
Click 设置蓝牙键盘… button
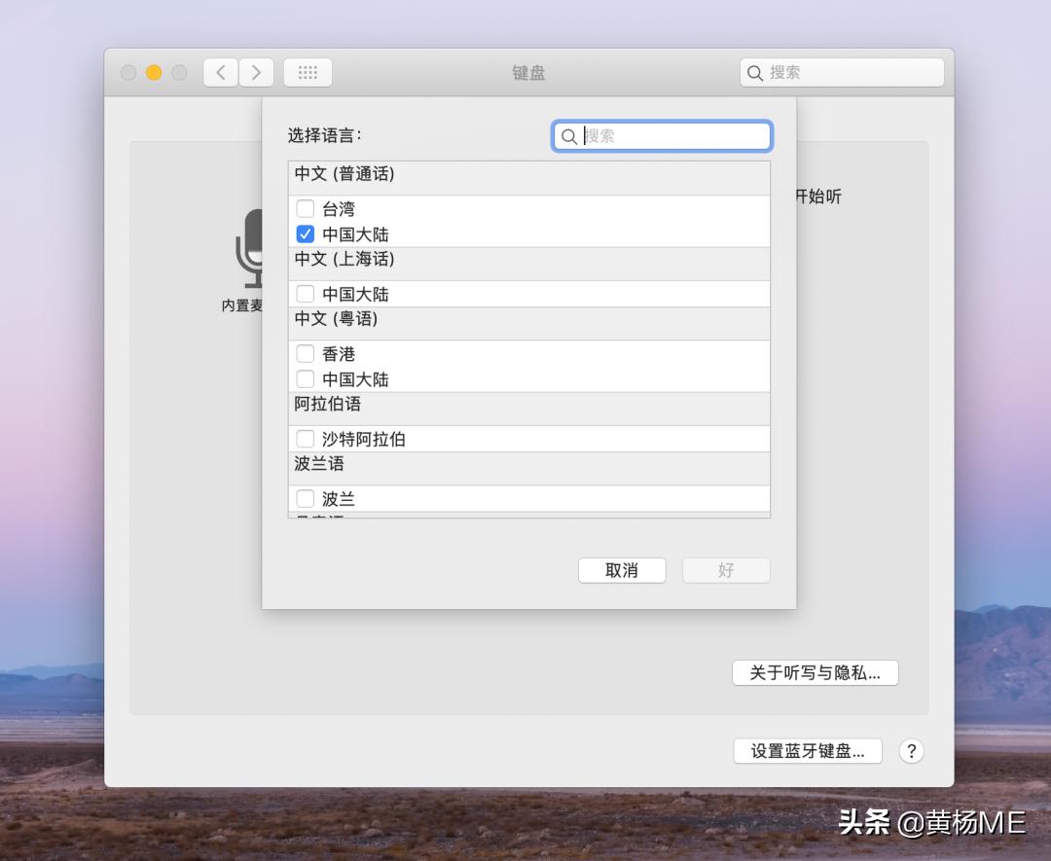pyautogui.click(x=807, y=751)
